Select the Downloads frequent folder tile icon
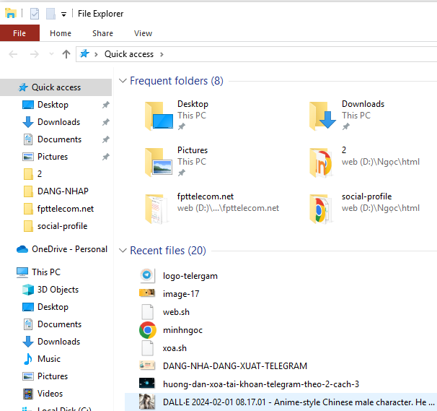 (x=323, y=116)
